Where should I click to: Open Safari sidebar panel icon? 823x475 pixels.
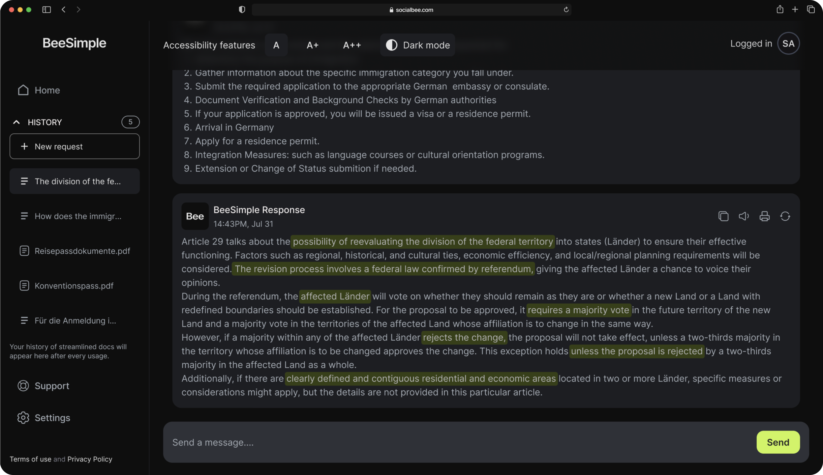[46, 10]
